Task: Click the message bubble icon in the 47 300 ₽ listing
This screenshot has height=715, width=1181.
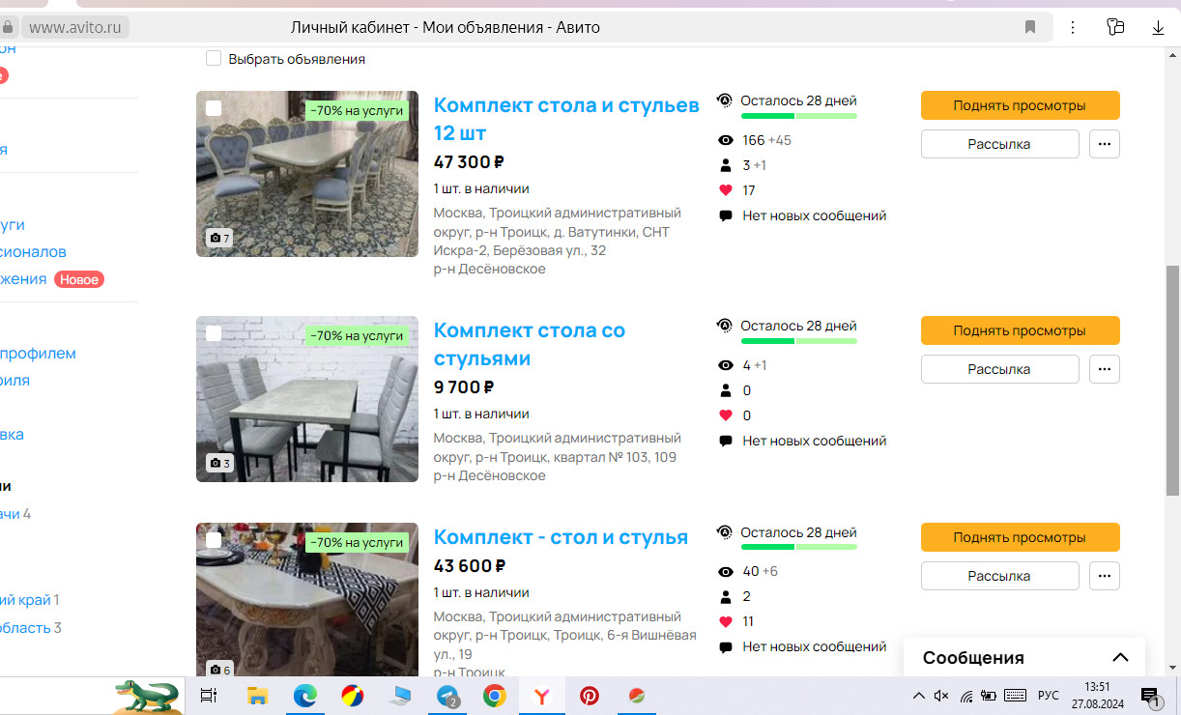Action: [726, 216]
